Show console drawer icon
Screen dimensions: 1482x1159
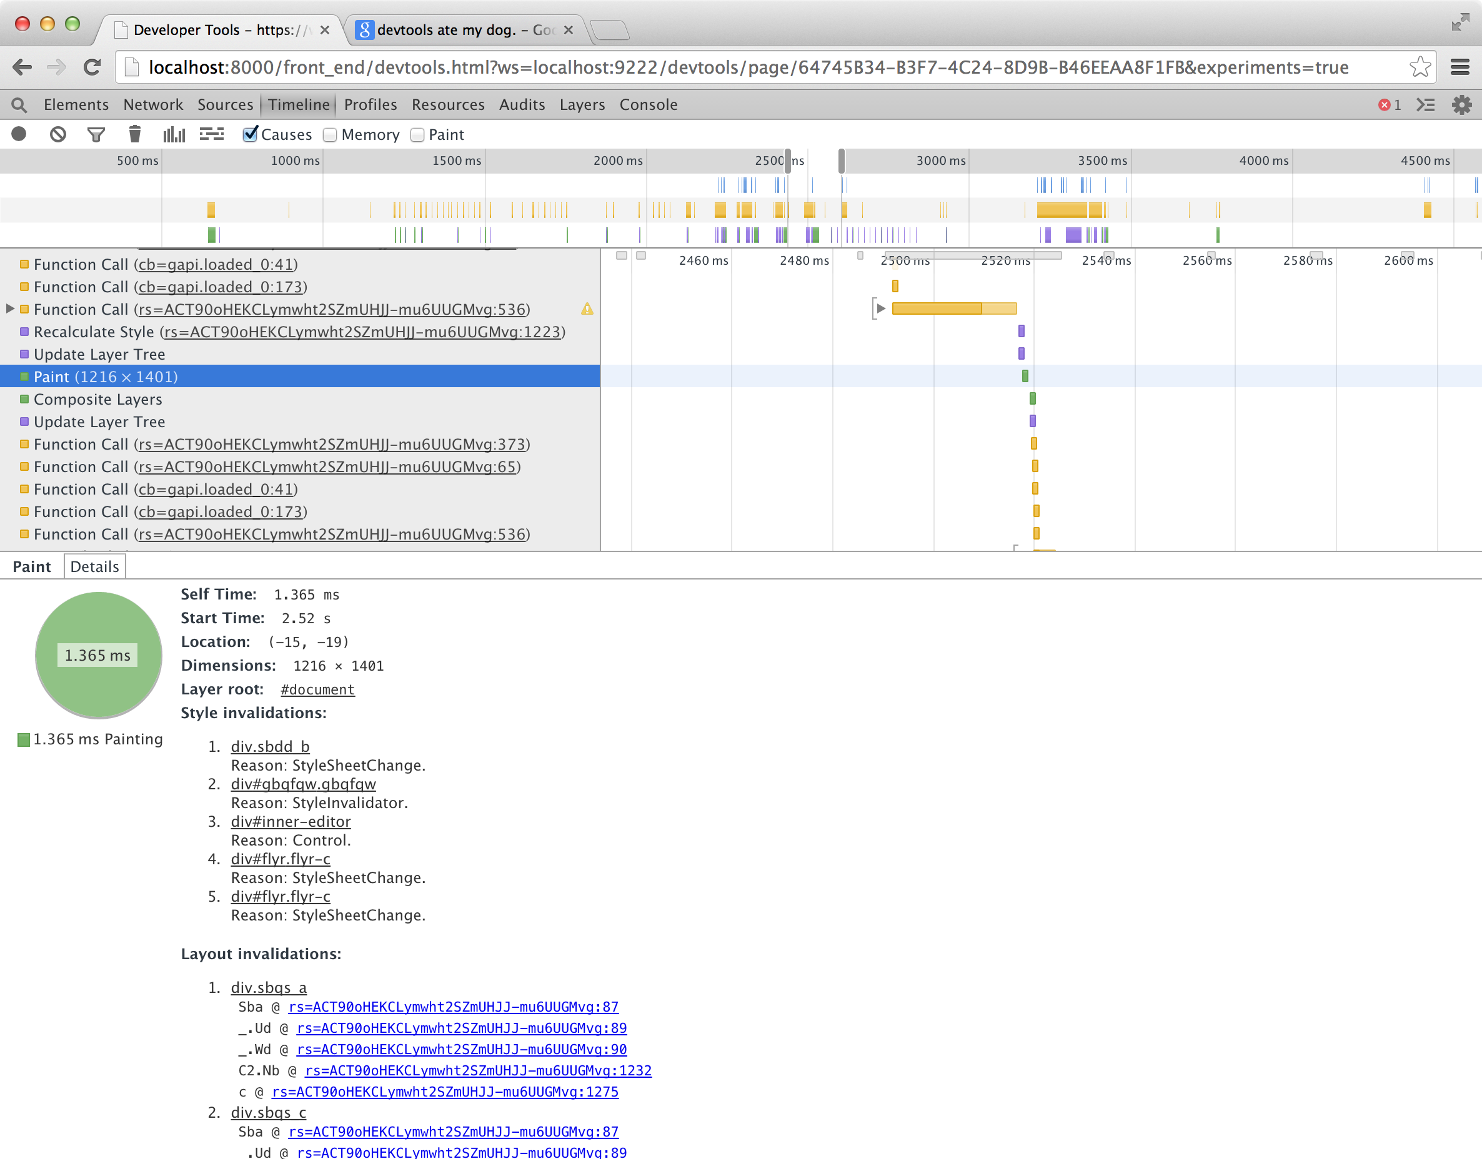[1425, 105]
